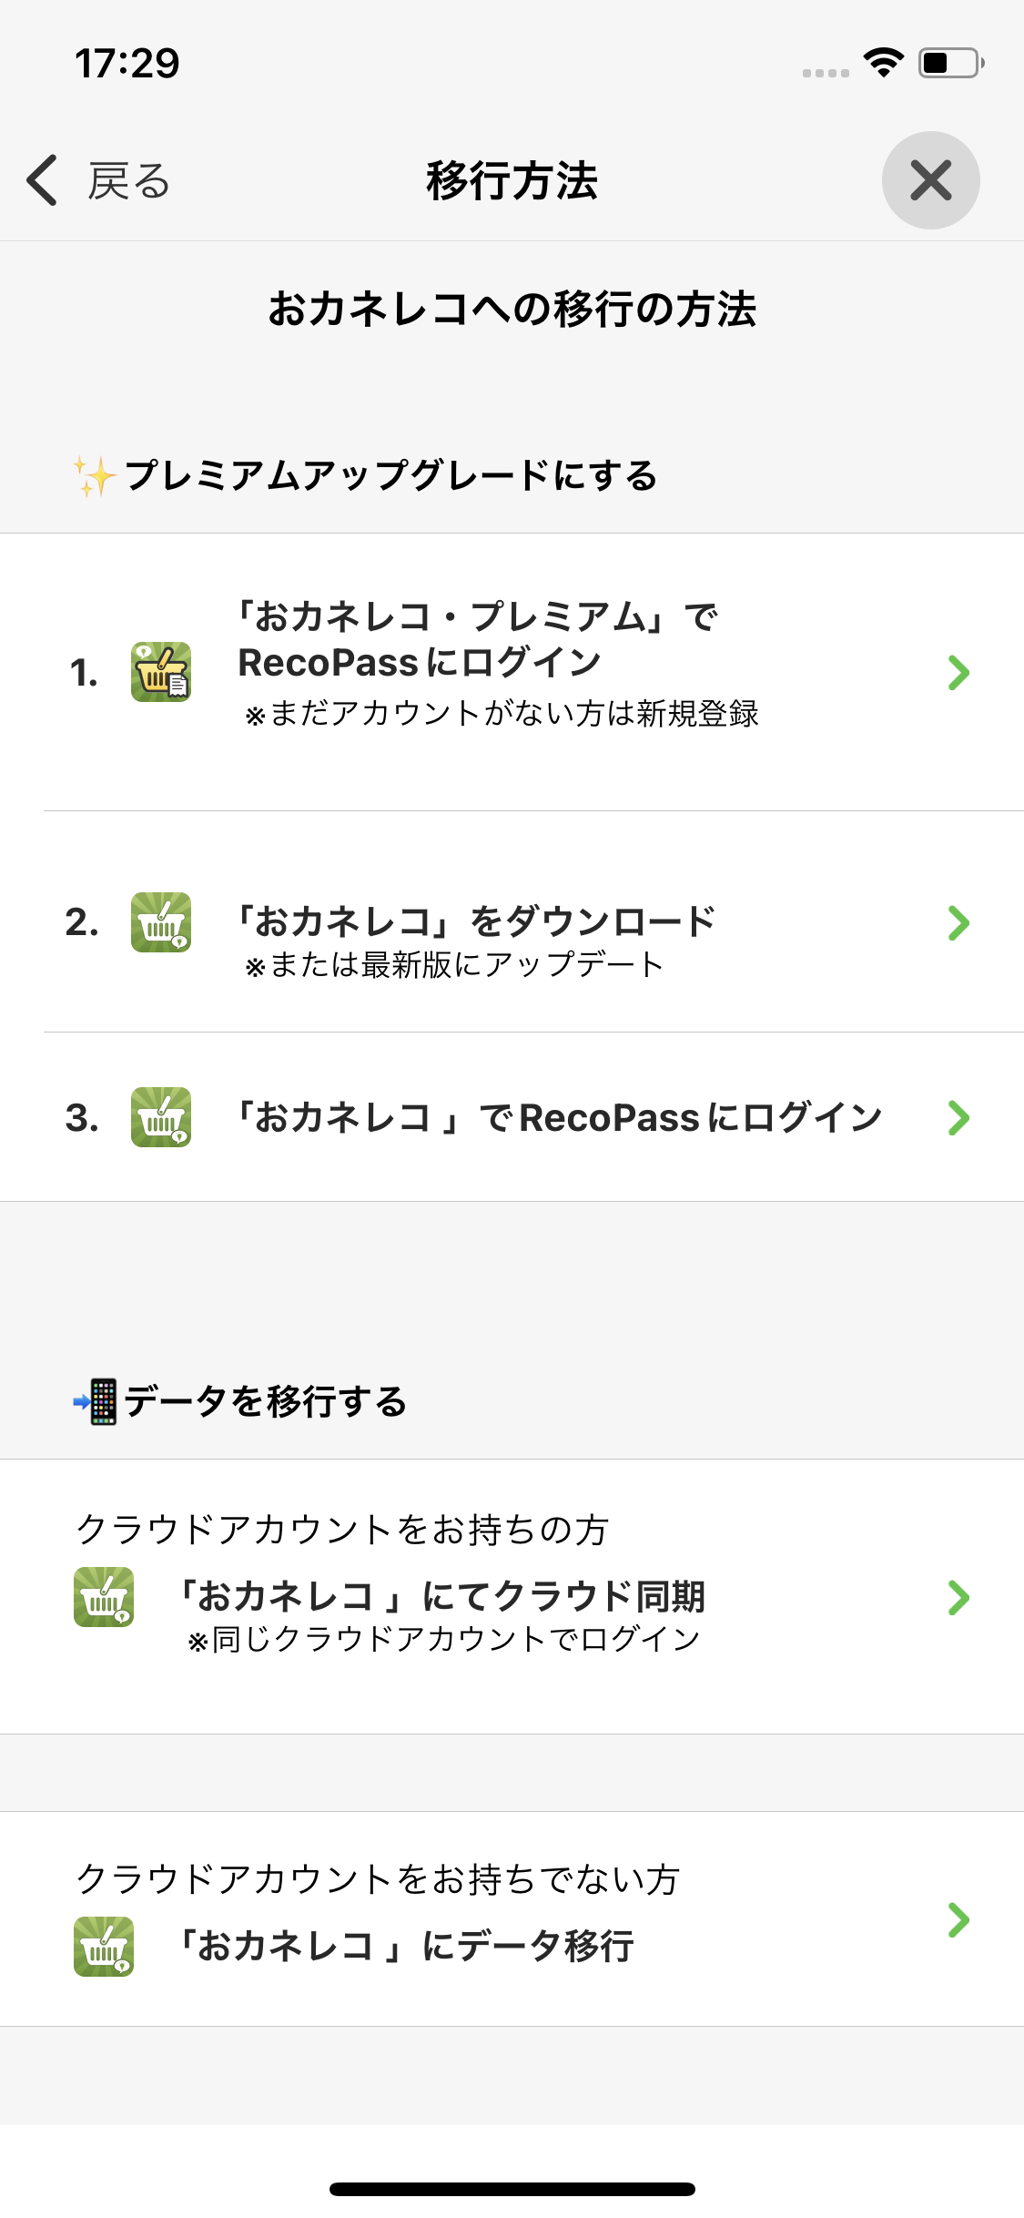This screenshot has width=1024, height=2218.
Task: Tap the おカネレコ・プレミアム app icon in step 1
Action: click(x=161, y=672)
